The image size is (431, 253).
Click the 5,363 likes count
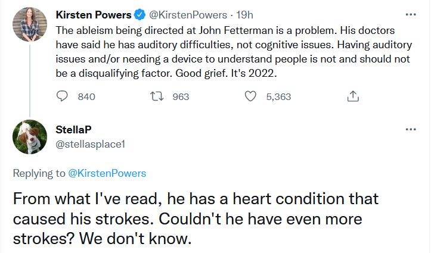[278, 96]
